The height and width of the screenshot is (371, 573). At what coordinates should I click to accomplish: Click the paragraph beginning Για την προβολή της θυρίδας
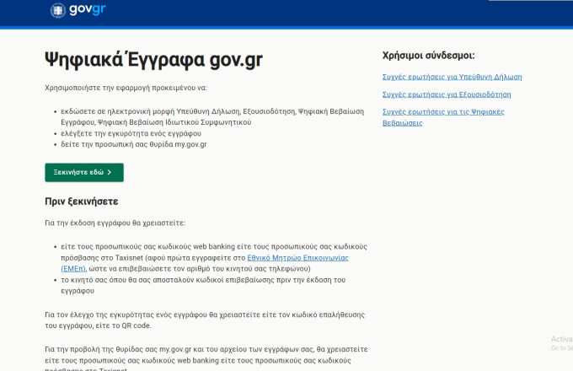coord(206,359)
